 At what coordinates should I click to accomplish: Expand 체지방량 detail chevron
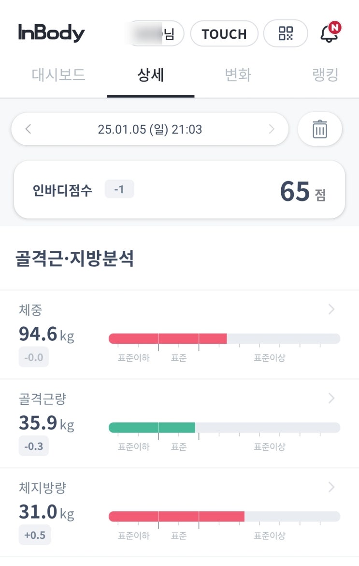[x=331, y=487]
